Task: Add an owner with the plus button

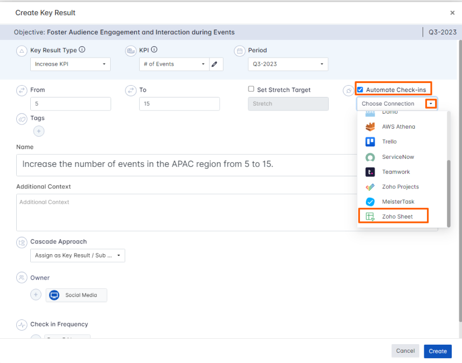Action: [36, 295]
